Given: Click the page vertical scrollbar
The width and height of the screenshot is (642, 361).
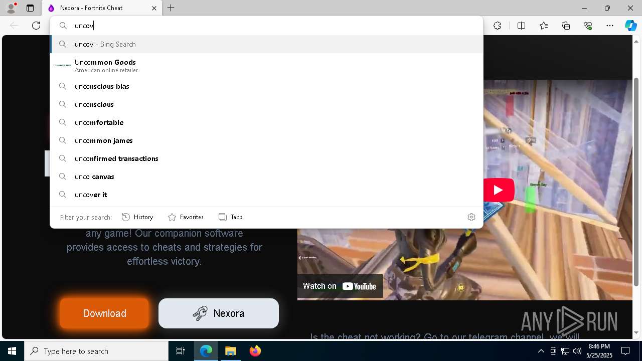Looking at the screenshot, I should pos(636,182).
